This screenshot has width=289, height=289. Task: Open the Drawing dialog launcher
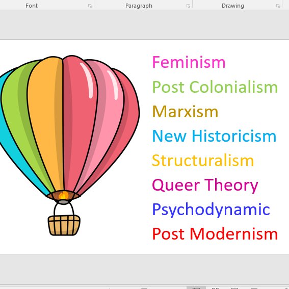[278, 6]
